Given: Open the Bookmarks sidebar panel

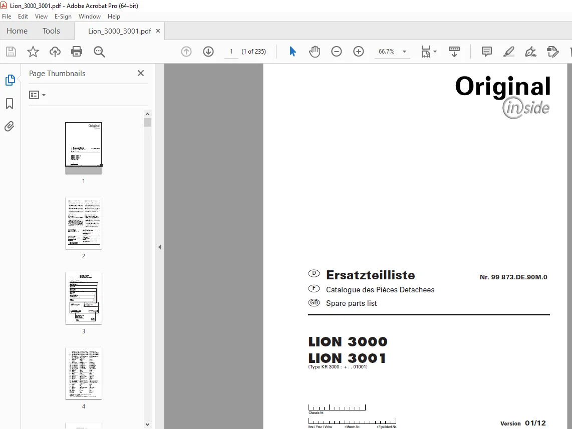Looking at the screenshot, I should point(10,104).
